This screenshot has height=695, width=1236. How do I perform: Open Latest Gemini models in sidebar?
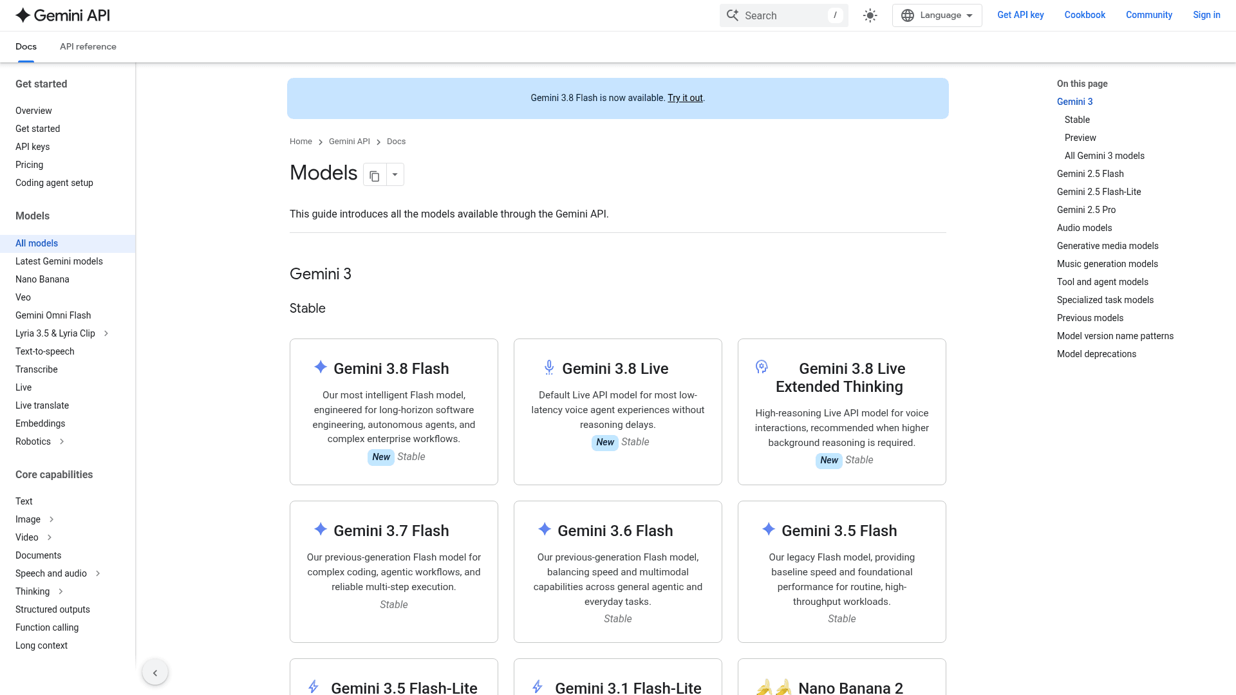click(x=59, y=261)
